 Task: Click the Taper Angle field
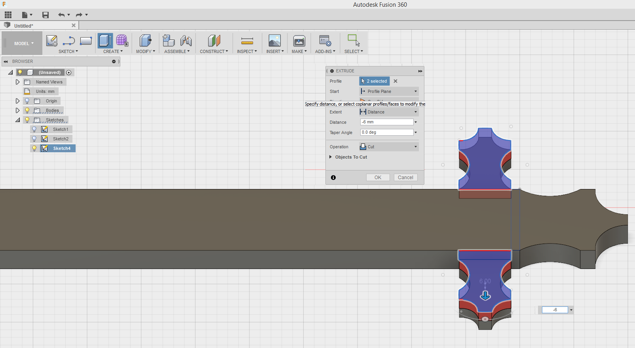[x=387, y=132]
